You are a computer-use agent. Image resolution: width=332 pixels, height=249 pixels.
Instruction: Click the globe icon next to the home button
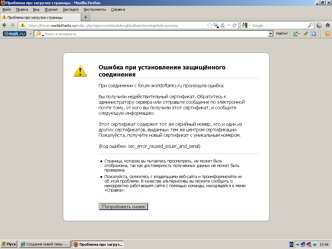coord(319,25)
